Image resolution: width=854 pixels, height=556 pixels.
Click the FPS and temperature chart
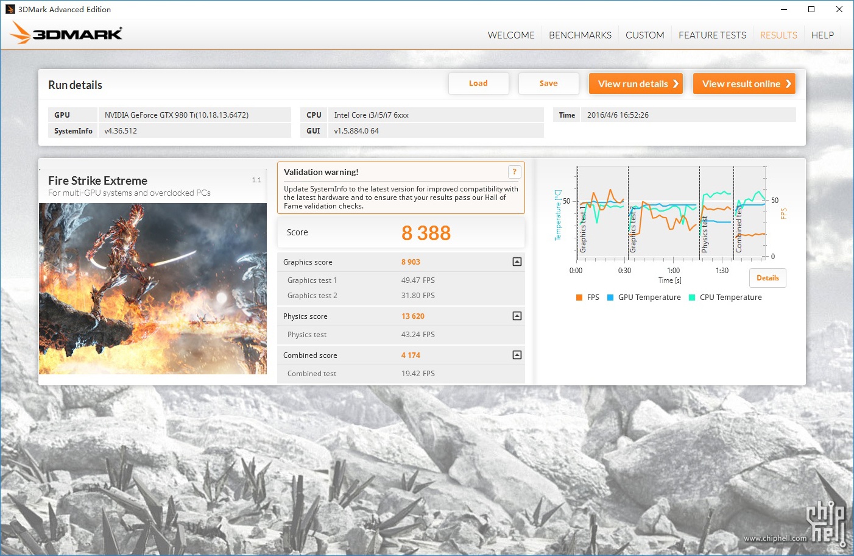point(670,212)
